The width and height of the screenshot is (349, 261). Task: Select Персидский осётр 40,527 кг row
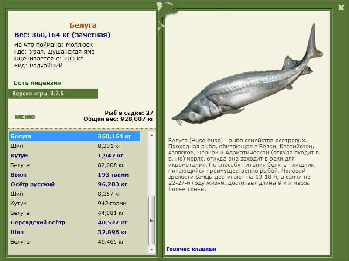(75, 222)
